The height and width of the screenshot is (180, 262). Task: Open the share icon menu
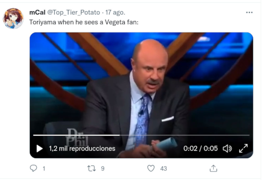point(214,168)
